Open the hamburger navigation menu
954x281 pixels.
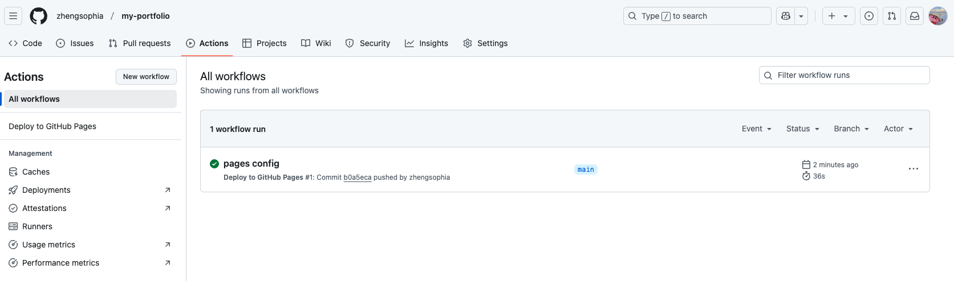pyautogui.click(x=13, y=16)
